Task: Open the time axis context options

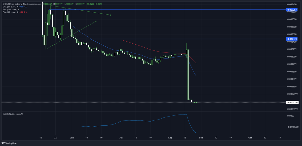Action: (x=151, y=138)
